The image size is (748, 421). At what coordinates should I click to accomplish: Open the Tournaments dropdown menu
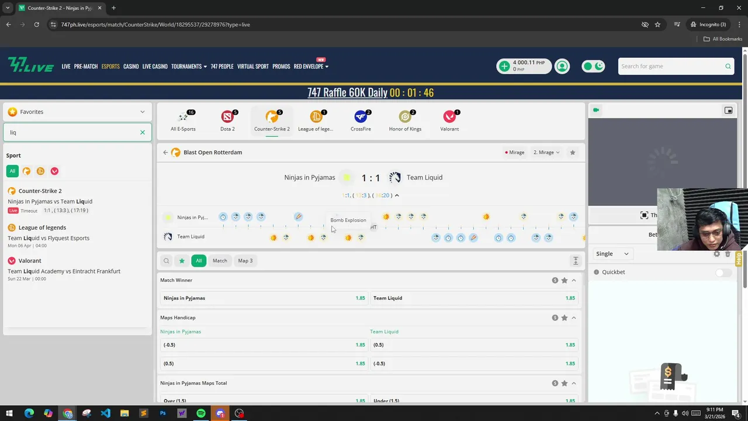click(189, 66)
